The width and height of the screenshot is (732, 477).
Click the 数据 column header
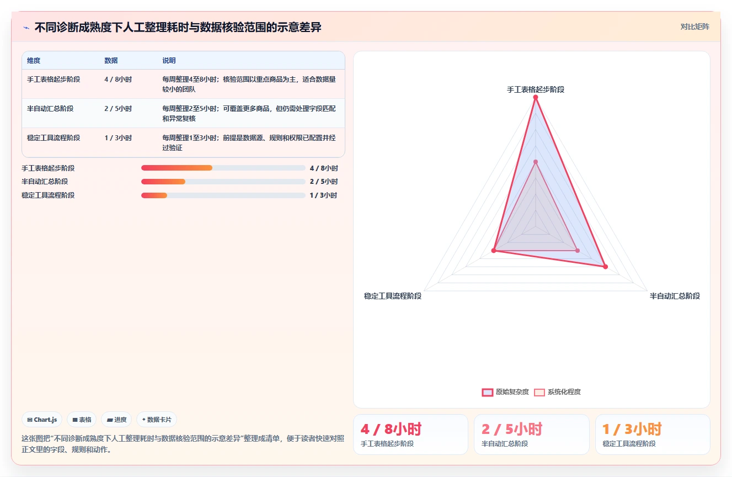pyautogui.click(x=111, y=61)
